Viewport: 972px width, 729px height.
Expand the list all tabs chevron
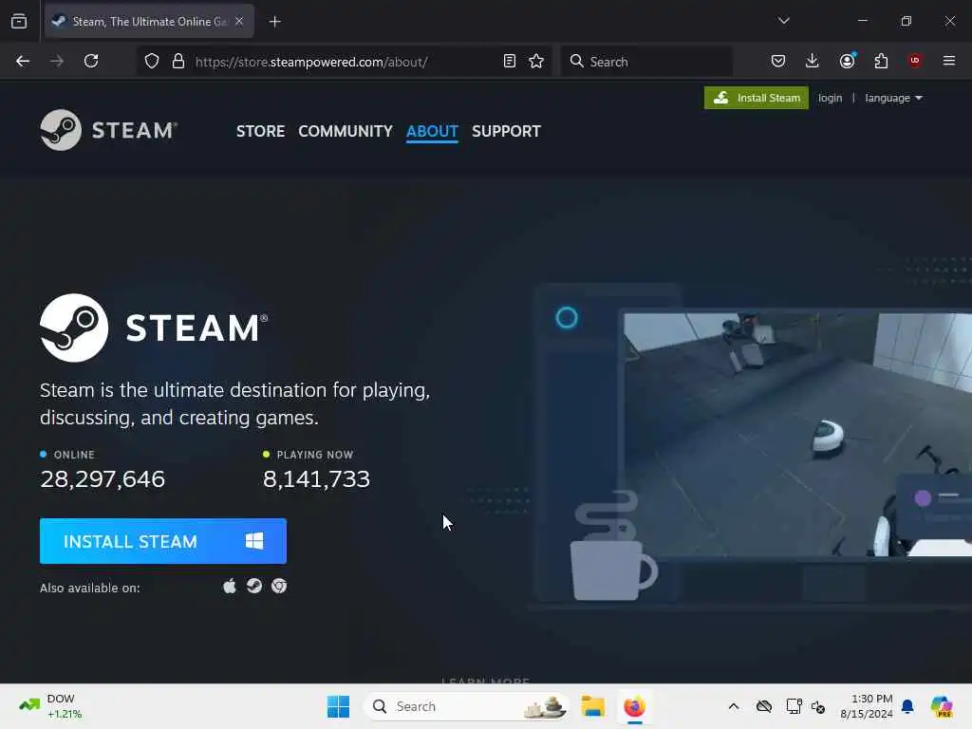[783, 21]
